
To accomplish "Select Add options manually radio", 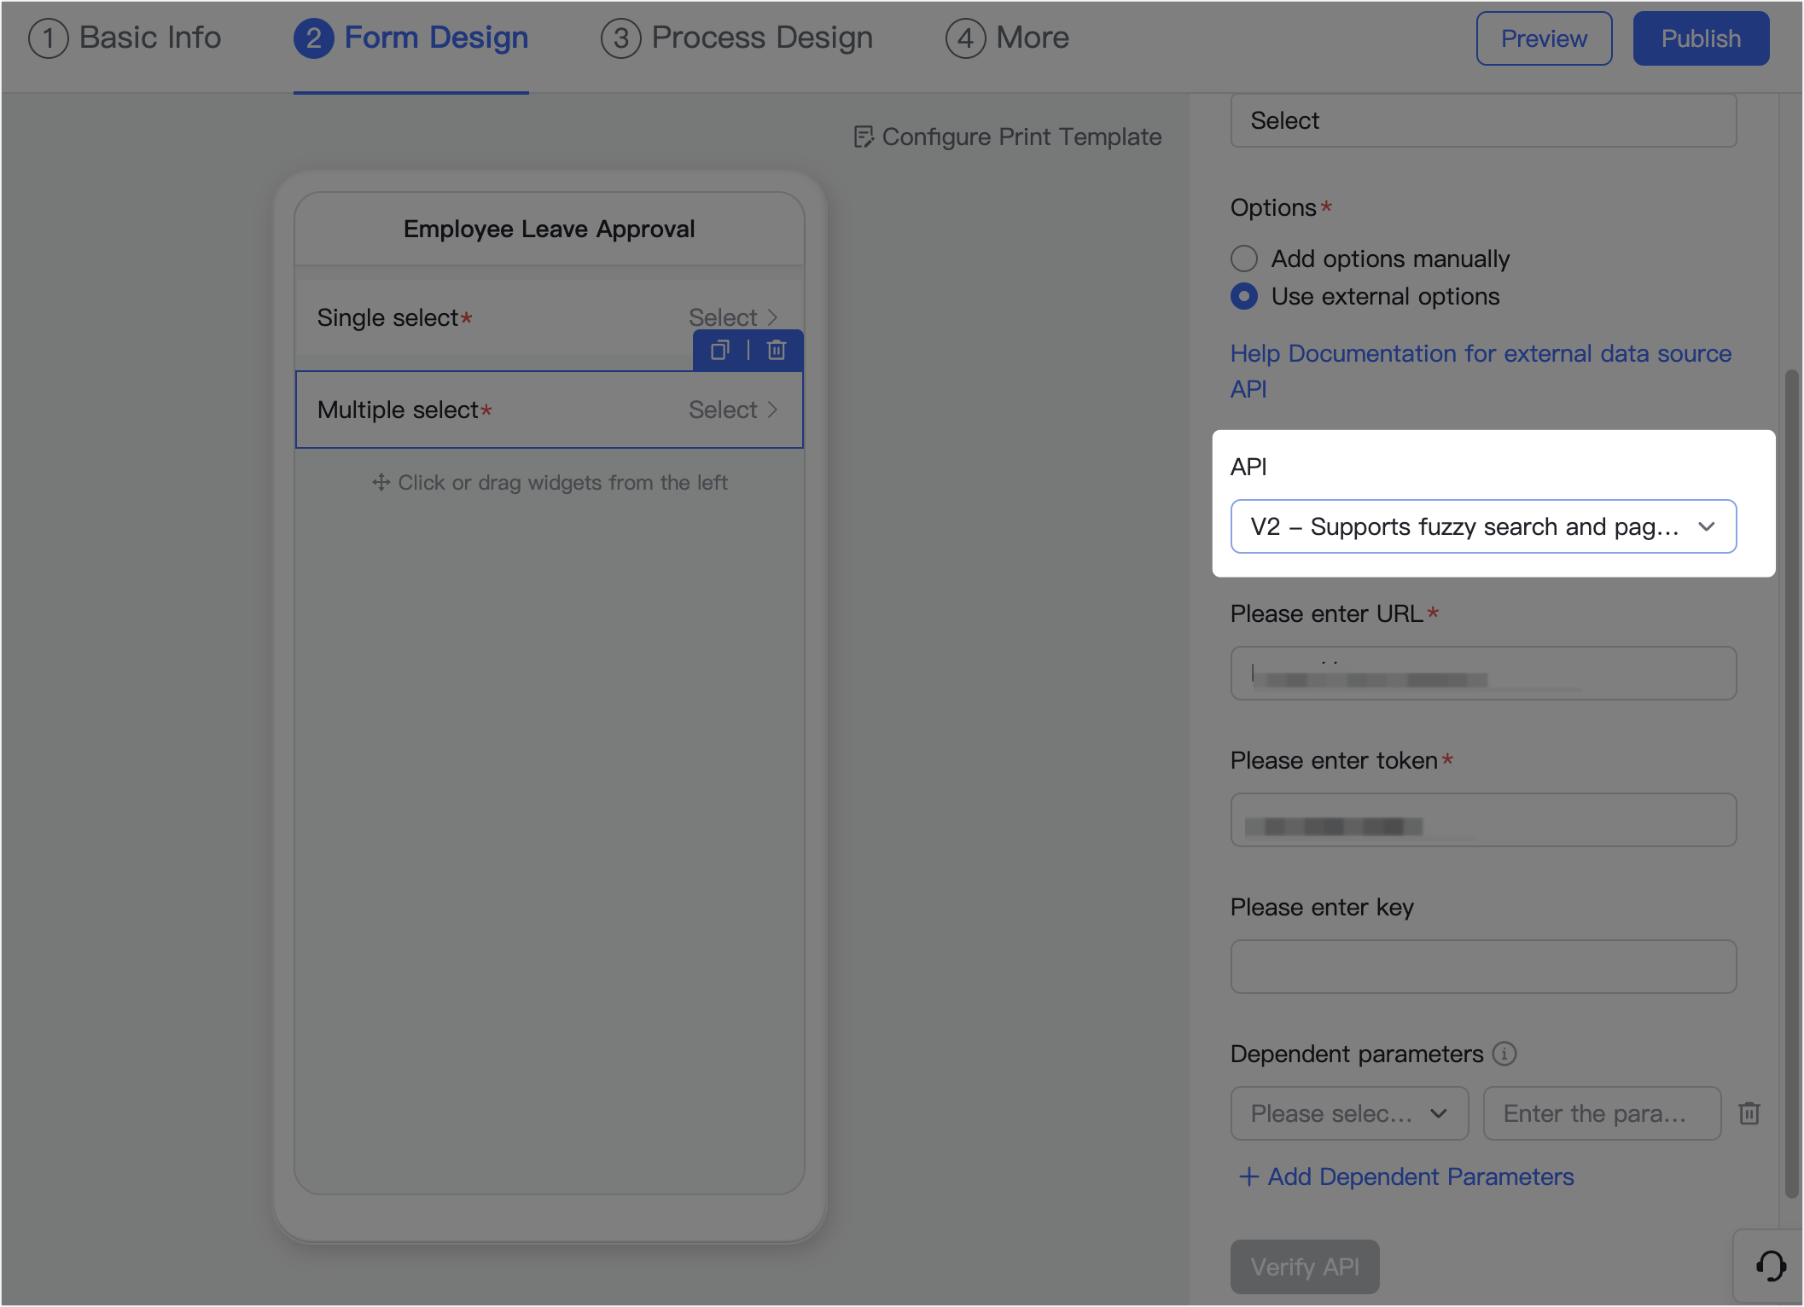I will coord(1244,258).
